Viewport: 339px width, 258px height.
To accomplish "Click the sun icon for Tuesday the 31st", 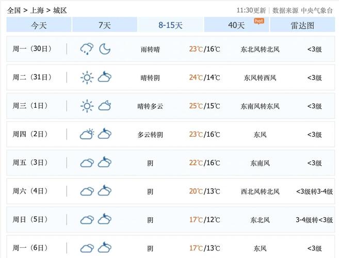I will tap(87, 78).
